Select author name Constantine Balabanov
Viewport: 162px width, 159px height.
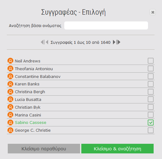(38, 76)
